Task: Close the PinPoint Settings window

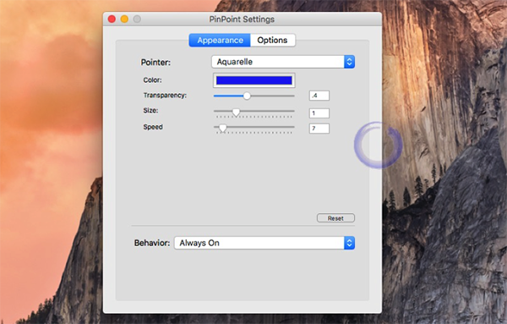Action: (x=112, y=19)
